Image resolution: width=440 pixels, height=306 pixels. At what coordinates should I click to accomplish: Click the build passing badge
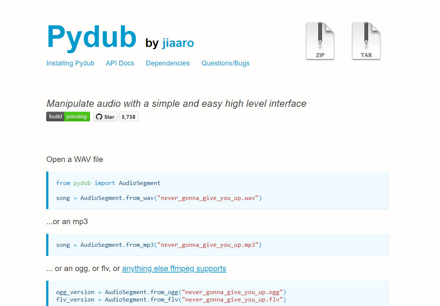(x=68, y=117)
